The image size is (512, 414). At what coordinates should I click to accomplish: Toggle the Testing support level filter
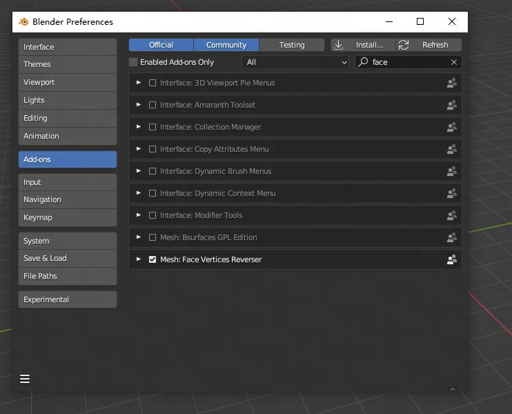click(x=291, y=45)
